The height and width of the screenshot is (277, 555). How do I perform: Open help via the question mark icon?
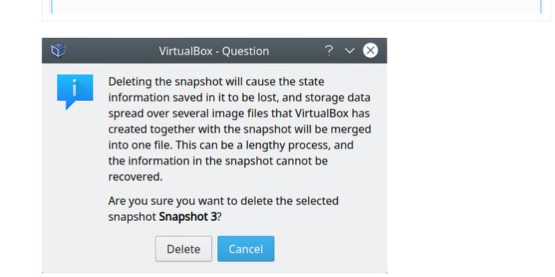329,51
